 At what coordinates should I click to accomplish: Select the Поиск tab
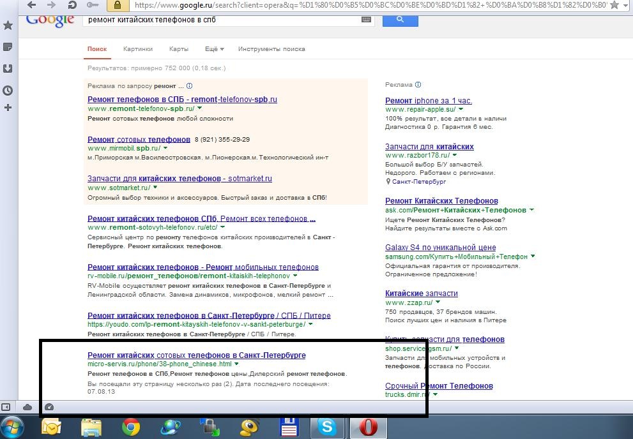(x=97, y=48)
